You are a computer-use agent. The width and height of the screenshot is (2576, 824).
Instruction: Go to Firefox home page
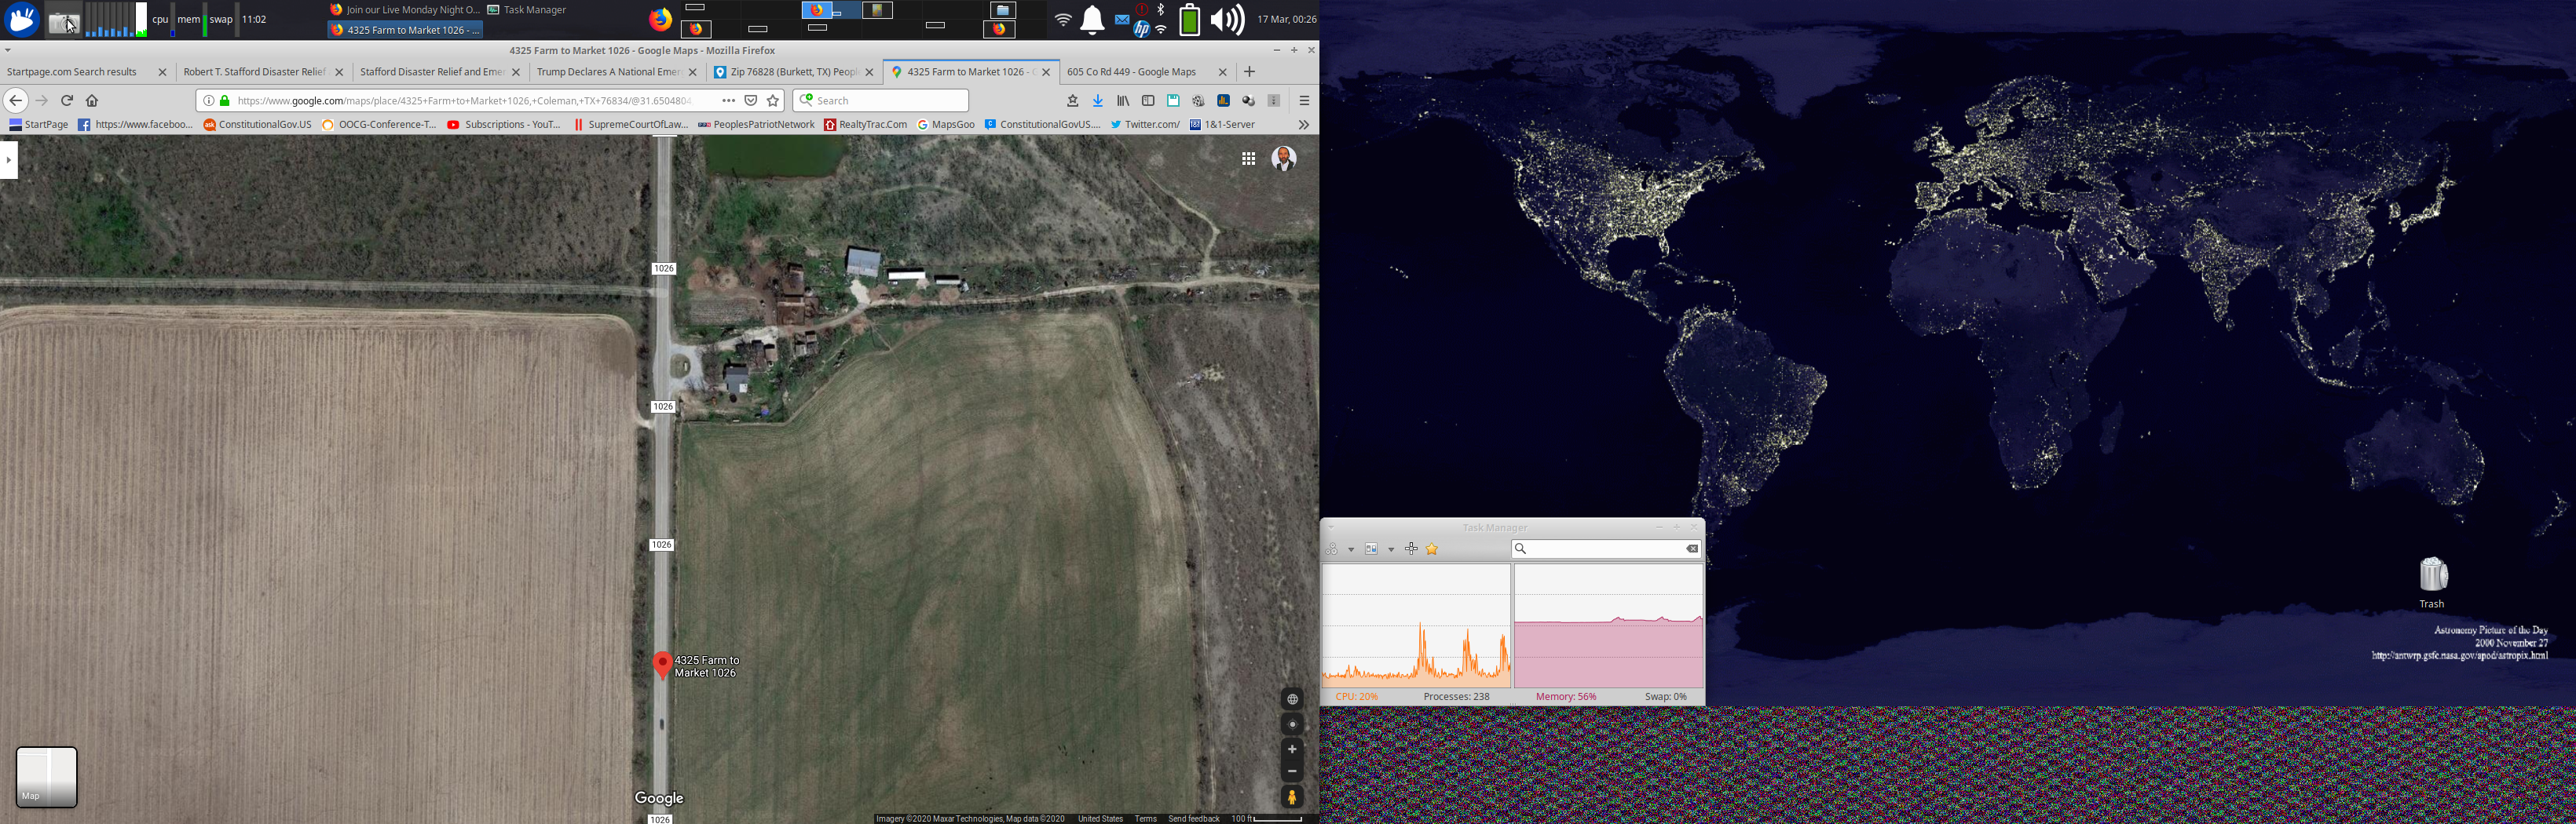coord(92,100)
